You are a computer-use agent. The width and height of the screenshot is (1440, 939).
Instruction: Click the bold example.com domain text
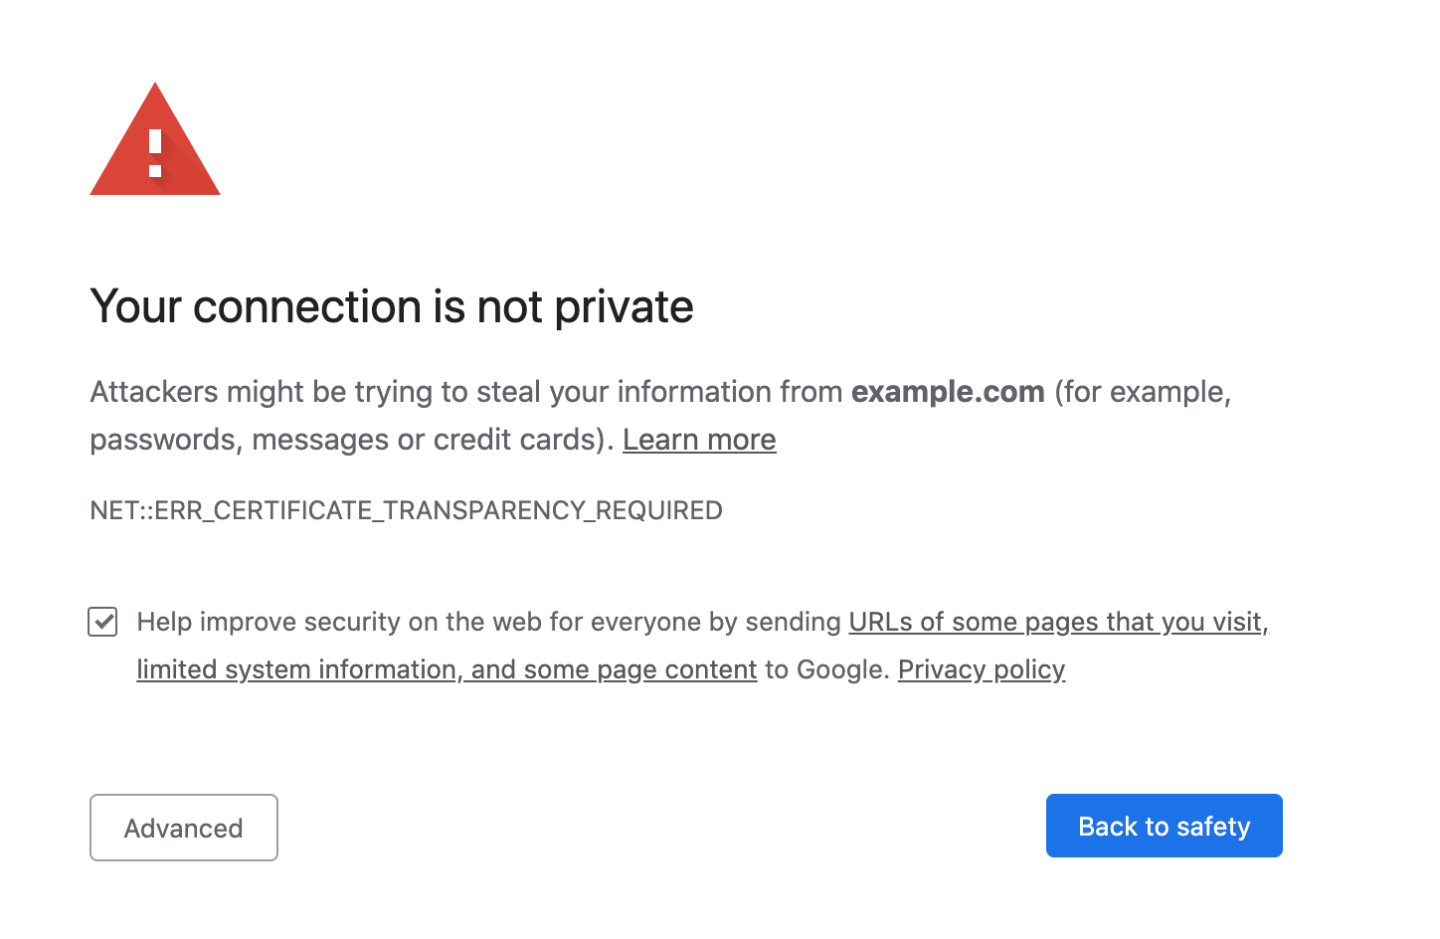click(x=948, y=392)
